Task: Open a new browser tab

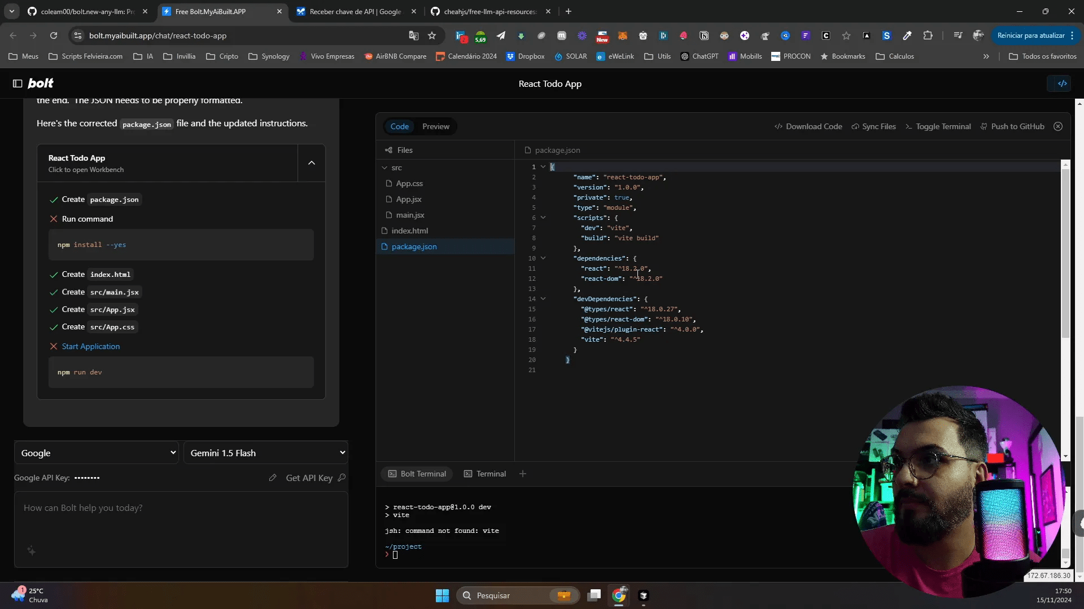Action: (x=569, y=11)
